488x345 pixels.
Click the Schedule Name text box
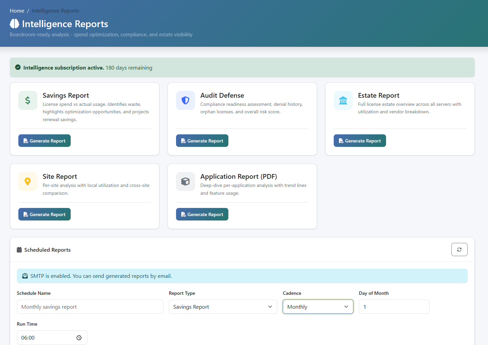coord(90,307)
